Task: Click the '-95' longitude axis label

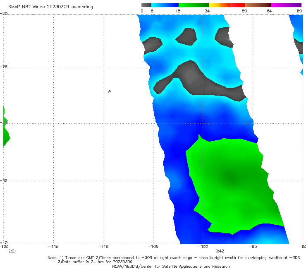Action: click(253, 247)
